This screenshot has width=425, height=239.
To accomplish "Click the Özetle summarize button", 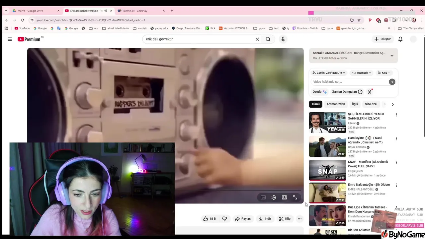I will coord(320,92).
